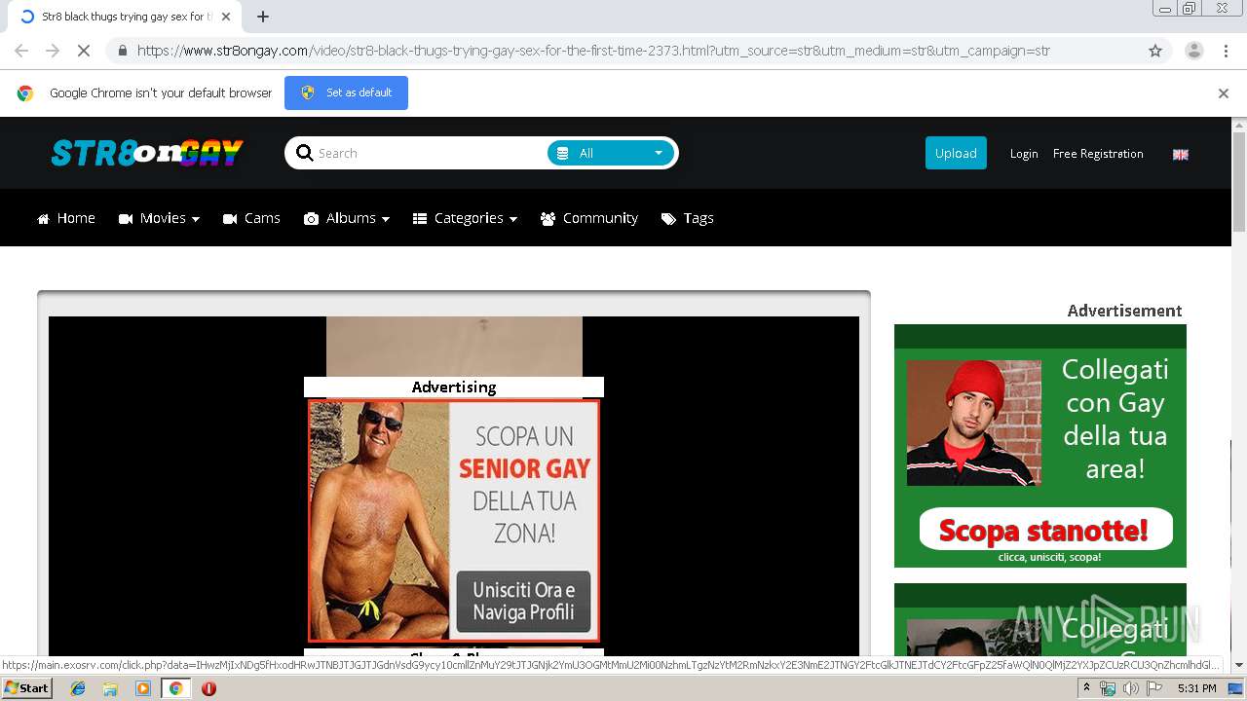Image resolution: width=1247 pixels, height=701 pixels.
Task: Click the Upload button
Action: [956, 153]
